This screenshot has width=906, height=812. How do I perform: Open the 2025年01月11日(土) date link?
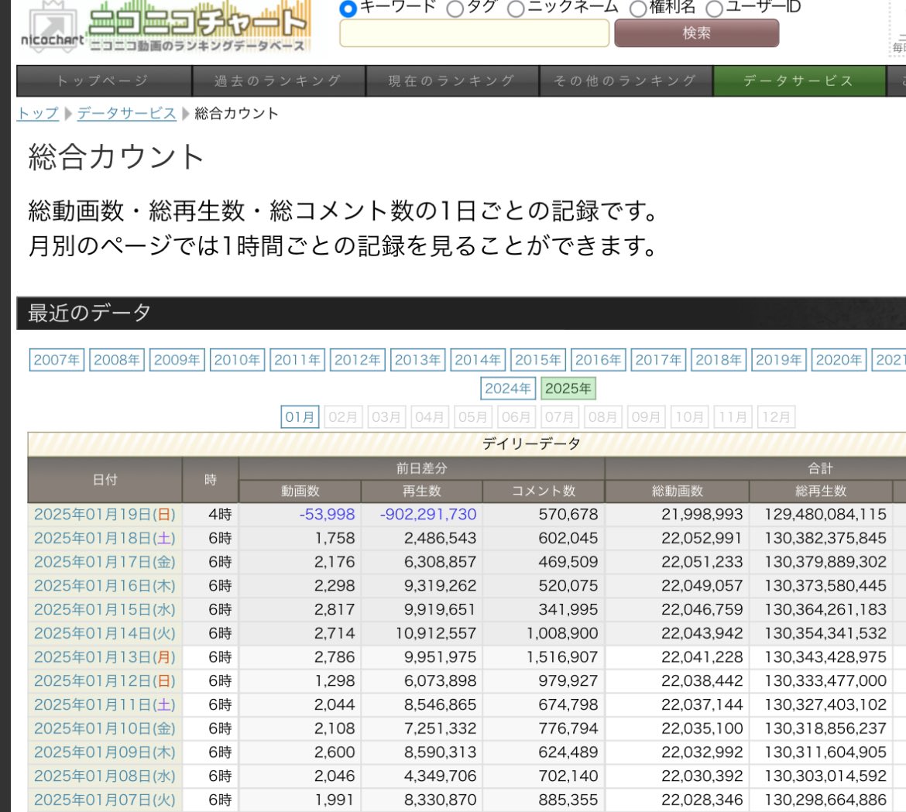(x=105, y=704)
